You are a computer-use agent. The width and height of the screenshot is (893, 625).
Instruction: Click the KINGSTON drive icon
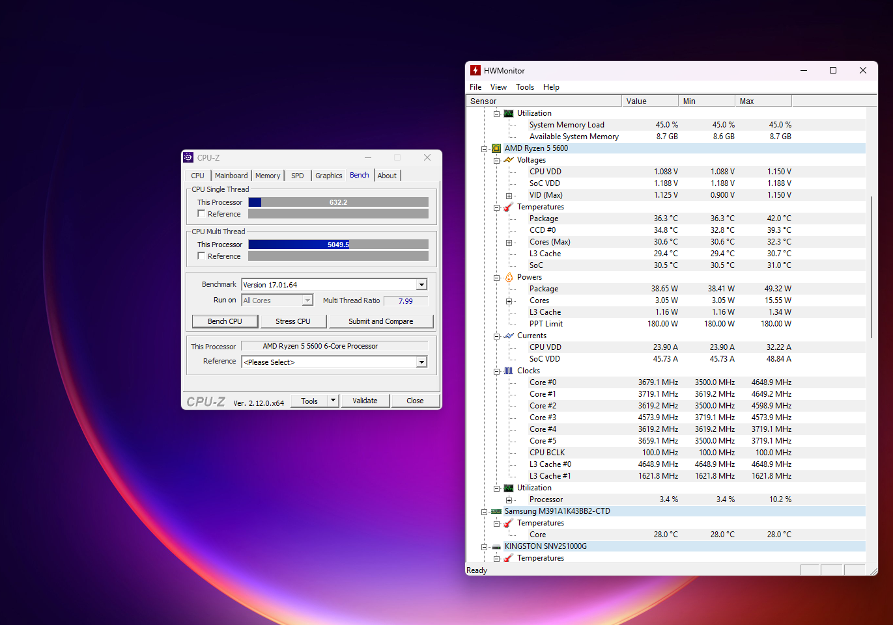[496, 546]
